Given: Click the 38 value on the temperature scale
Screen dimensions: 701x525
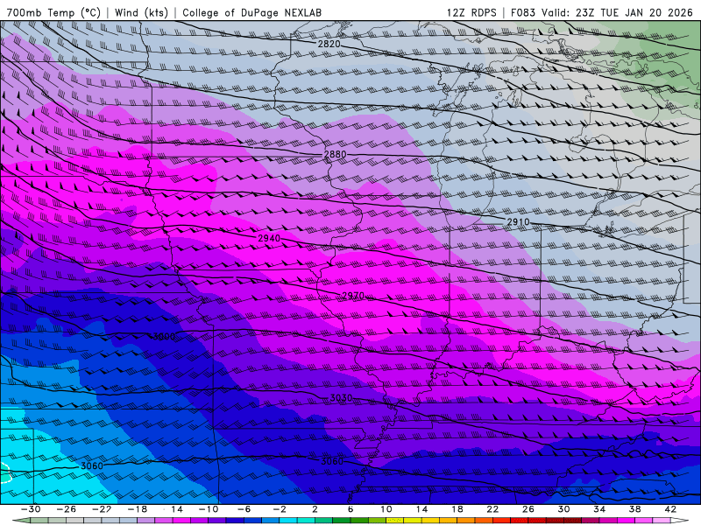Looking at the screenshot, I should coord(634,509).
